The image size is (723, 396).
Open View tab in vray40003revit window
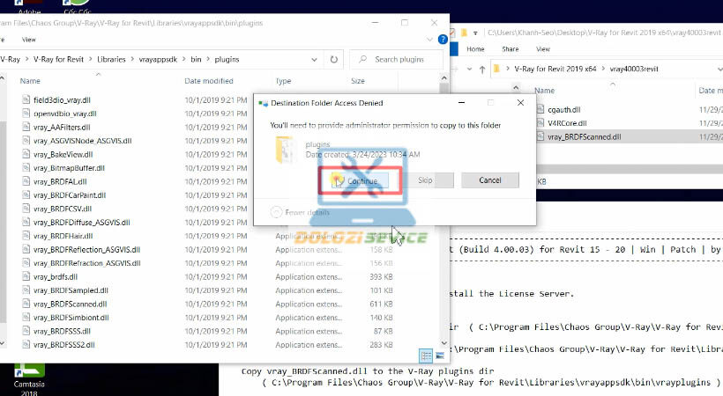543,48
